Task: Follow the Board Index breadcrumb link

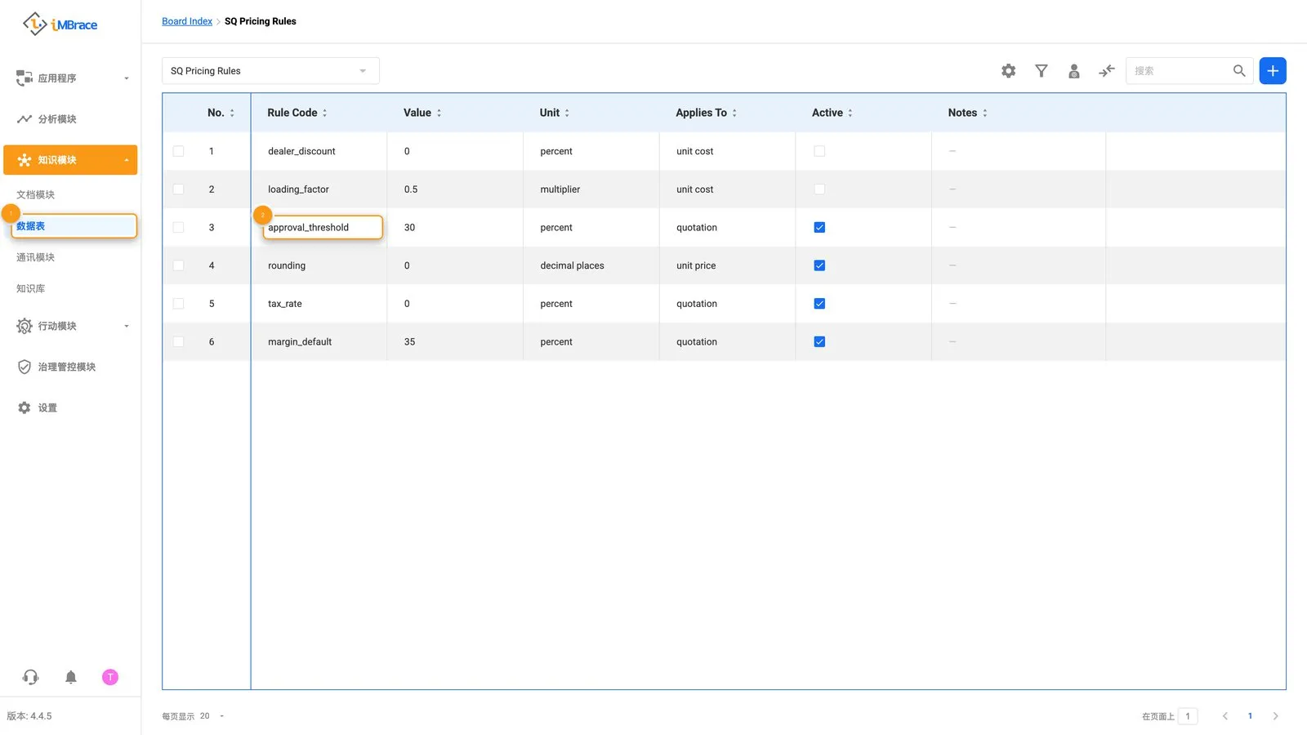Action: [187, 21]
